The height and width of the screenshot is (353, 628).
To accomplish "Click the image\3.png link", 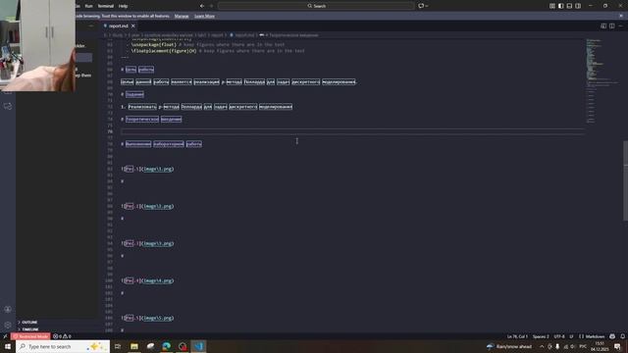I will (x=158, y=243).
